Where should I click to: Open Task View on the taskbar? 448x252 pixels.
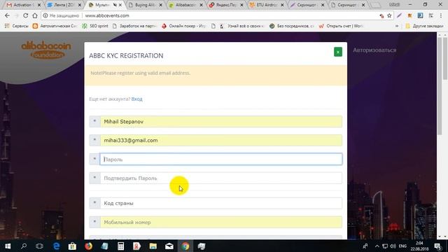point(39,246)
